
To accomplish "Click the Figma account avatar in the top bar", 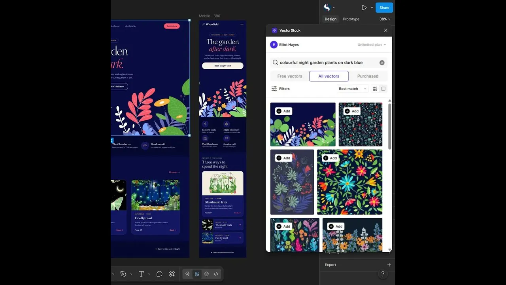I will click(327, 8).
